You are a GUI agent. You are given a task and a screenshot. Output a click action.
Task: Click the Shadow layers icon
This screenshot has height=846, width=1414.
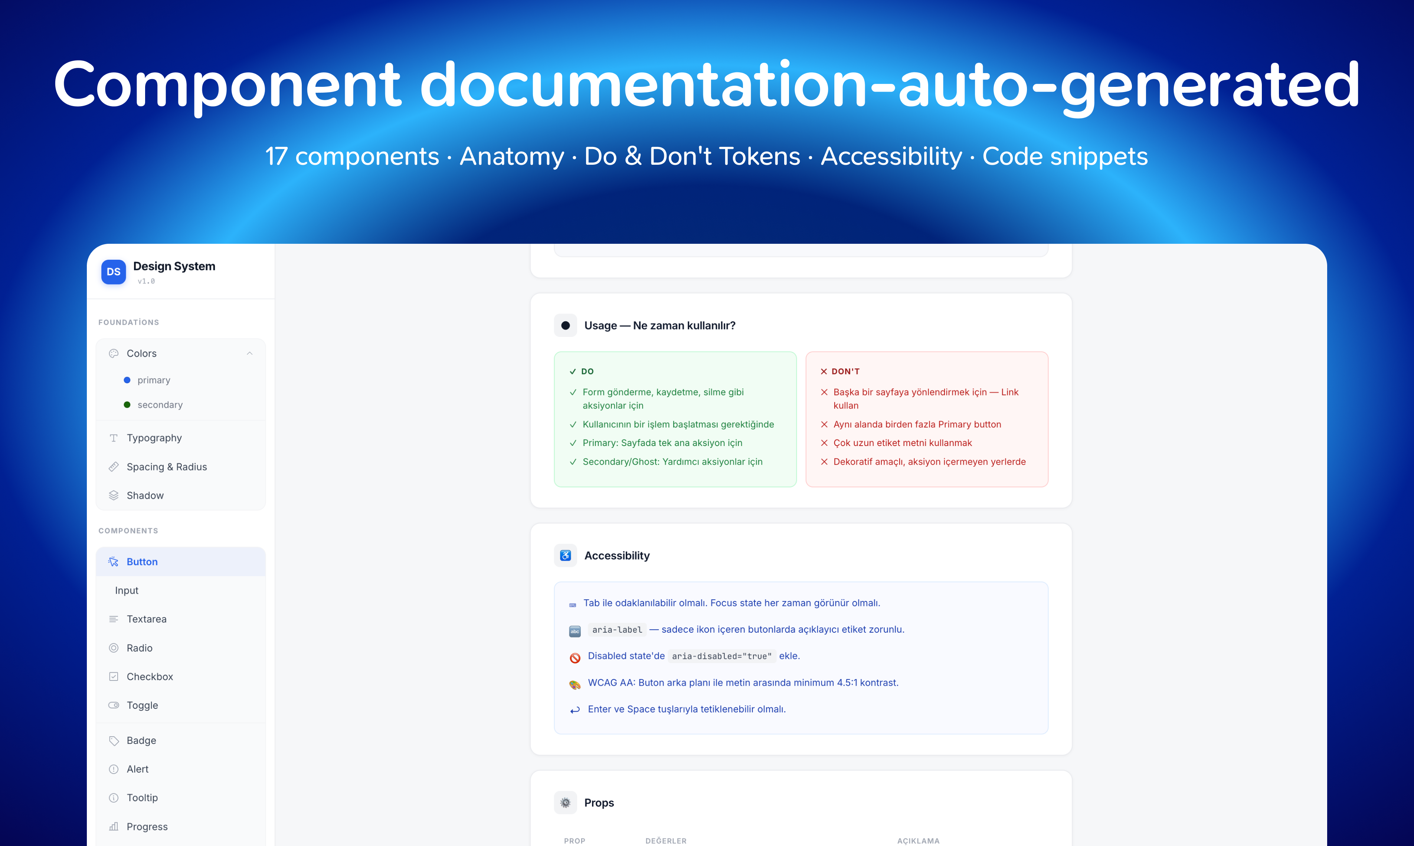[114, 495]
